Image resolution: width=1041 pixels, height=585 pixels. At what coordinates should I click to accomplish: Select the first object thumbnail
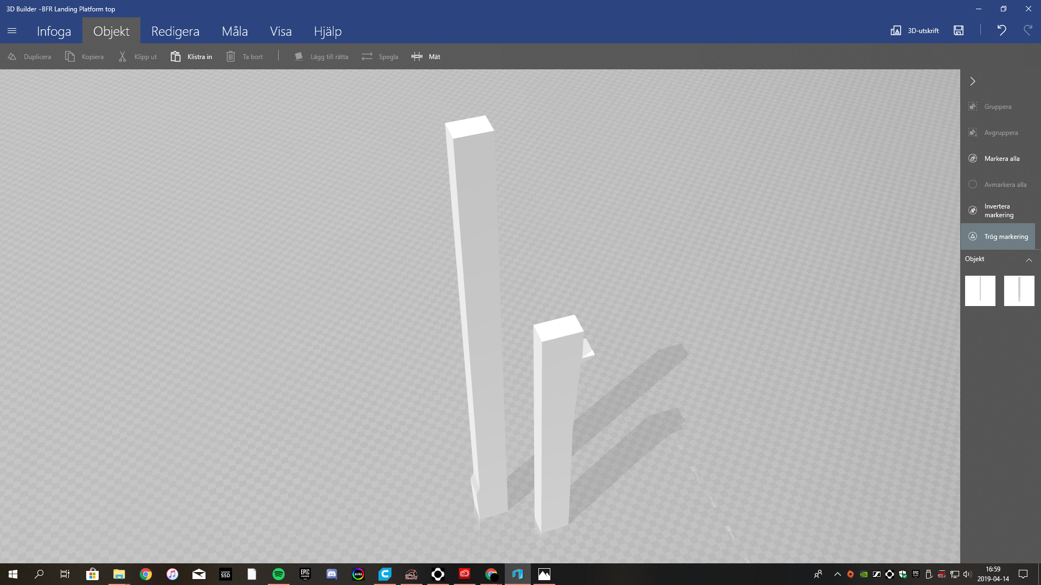(x=980, y=291)
